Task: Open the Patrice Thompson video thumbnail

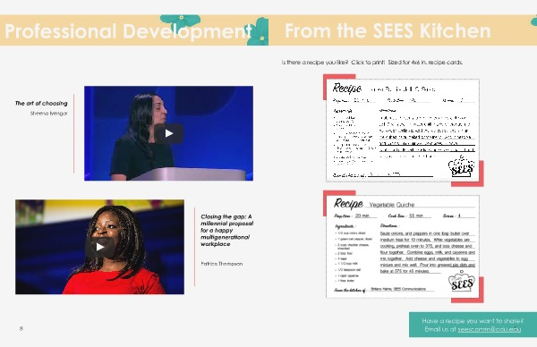Action: pyautogui.click(x=99, y=247)
